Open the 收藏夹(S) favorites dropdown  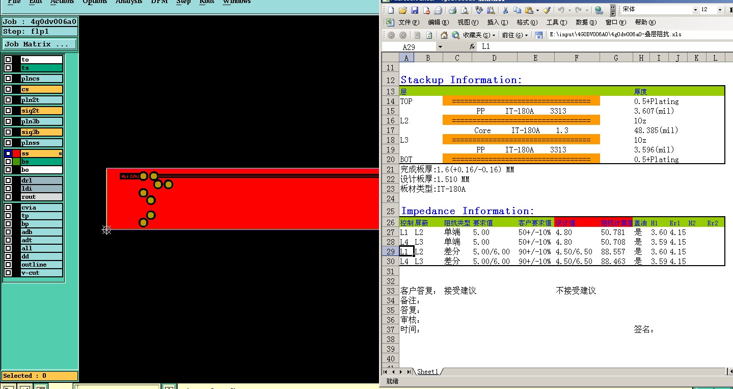[x=479, y=35]
